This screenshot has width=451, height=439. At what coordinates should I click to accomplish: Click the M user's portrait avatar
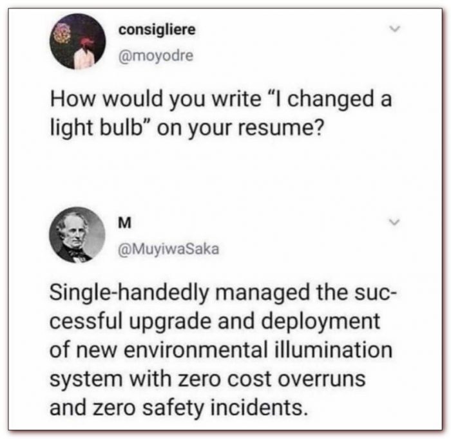79,234
